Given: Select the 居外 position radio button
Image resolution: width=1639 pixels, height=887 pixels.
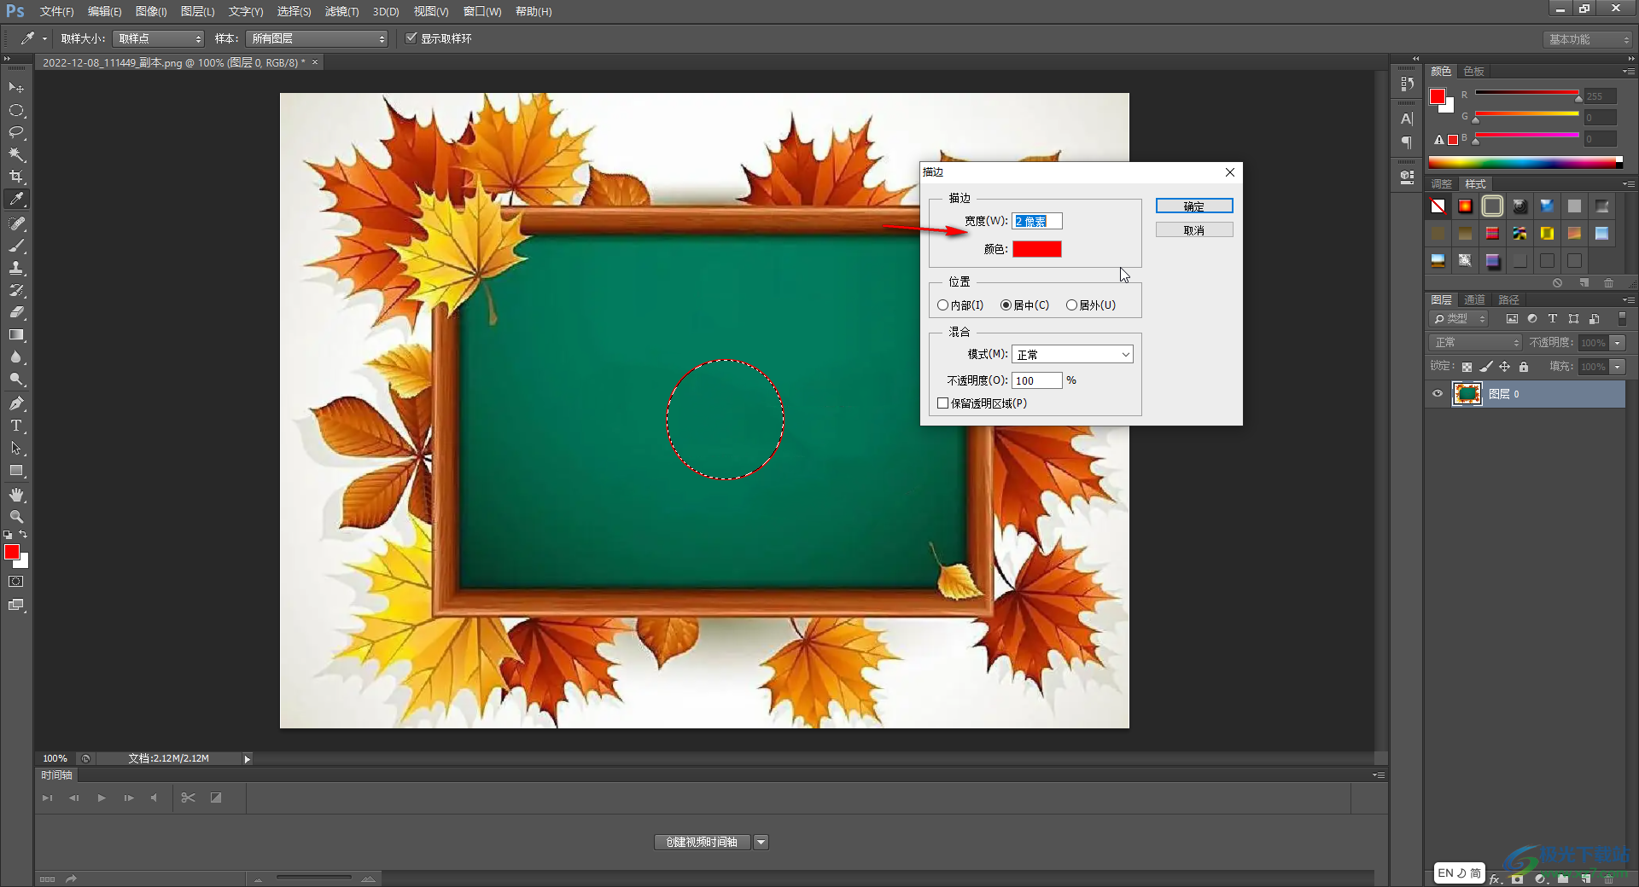Looking at the screenshot, I should click(x=1071, y=305).
